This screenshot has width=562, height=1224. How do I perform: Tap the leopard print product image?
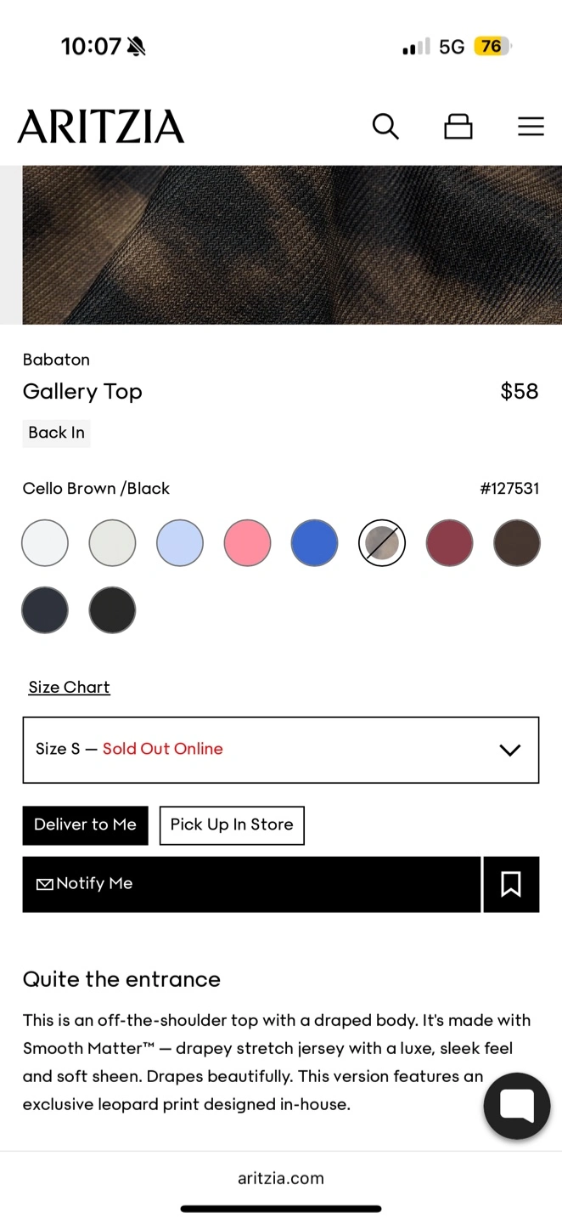click(x=291, y=245)
